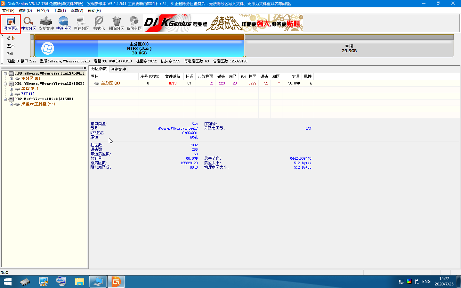461x288 pixels.
Task: Select HD1:VMware,VMwareVirtualS(15GB) in tree
Action: 50,84
